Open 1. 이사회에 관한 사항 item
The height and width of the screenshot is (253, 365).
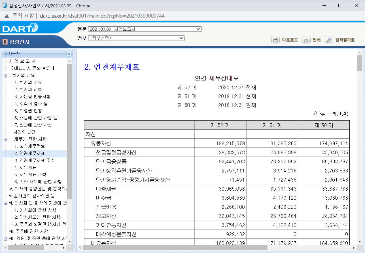(35, 210)
